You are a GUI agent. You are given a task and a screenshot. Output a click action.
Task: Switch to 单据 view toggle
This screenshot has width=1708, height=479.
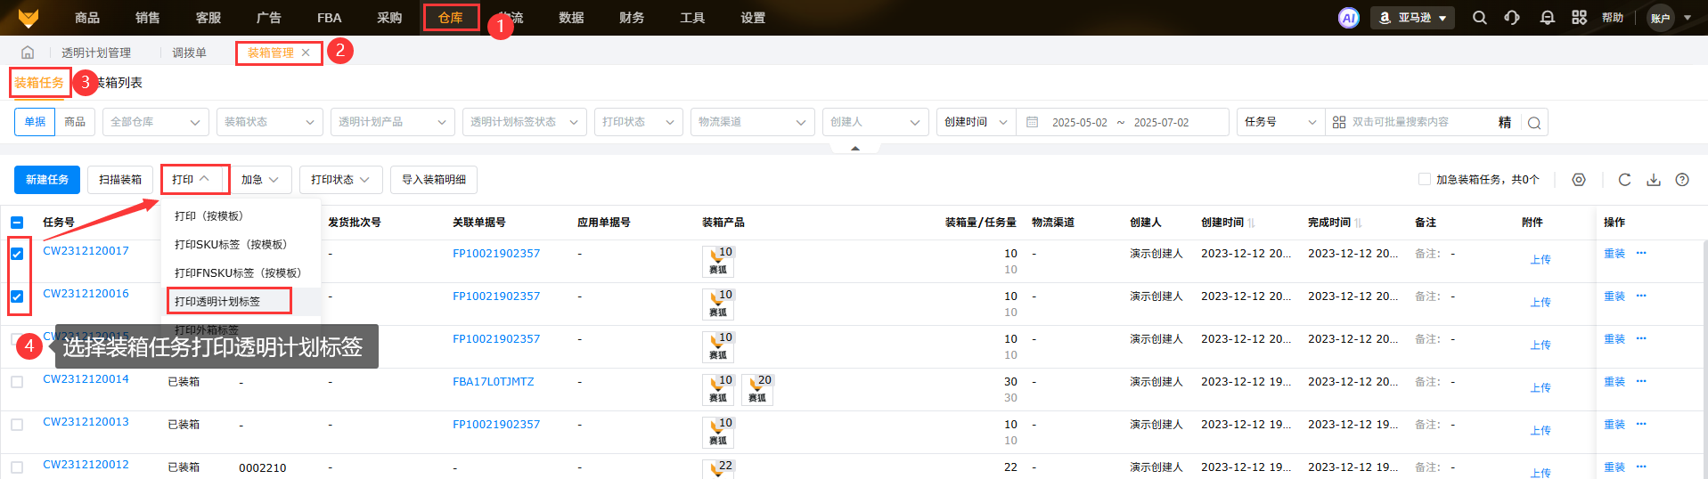click(35, 122)
